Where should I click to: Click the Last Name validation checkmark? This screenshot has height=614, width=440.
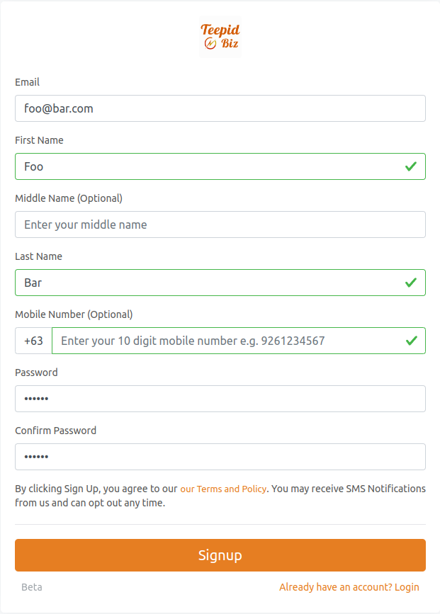[411, 283]
